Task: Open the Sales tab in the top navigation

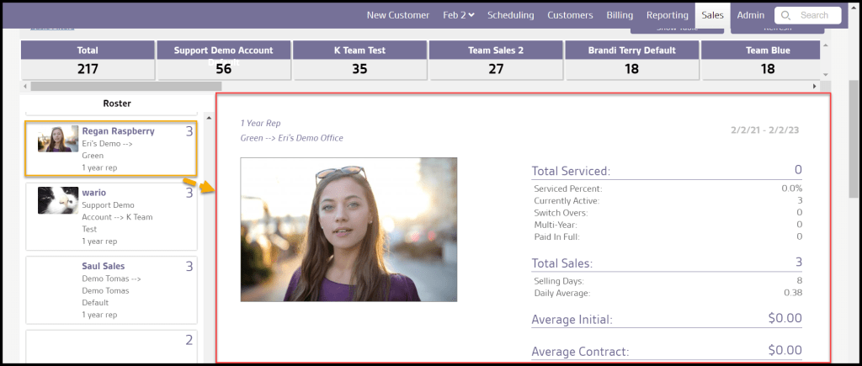Action: coord(712,15)
